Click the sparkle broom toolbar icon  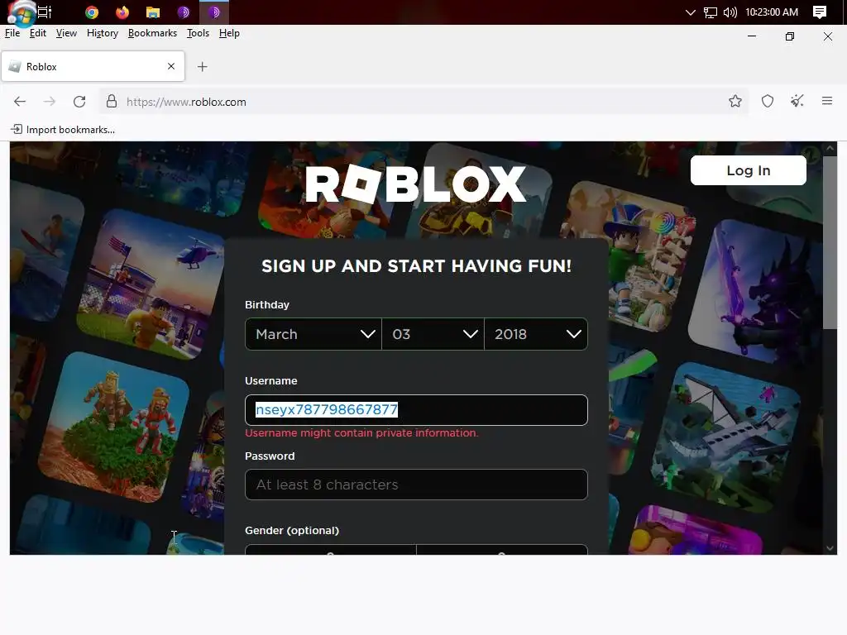pyautogui.click(x=797, y=100)
